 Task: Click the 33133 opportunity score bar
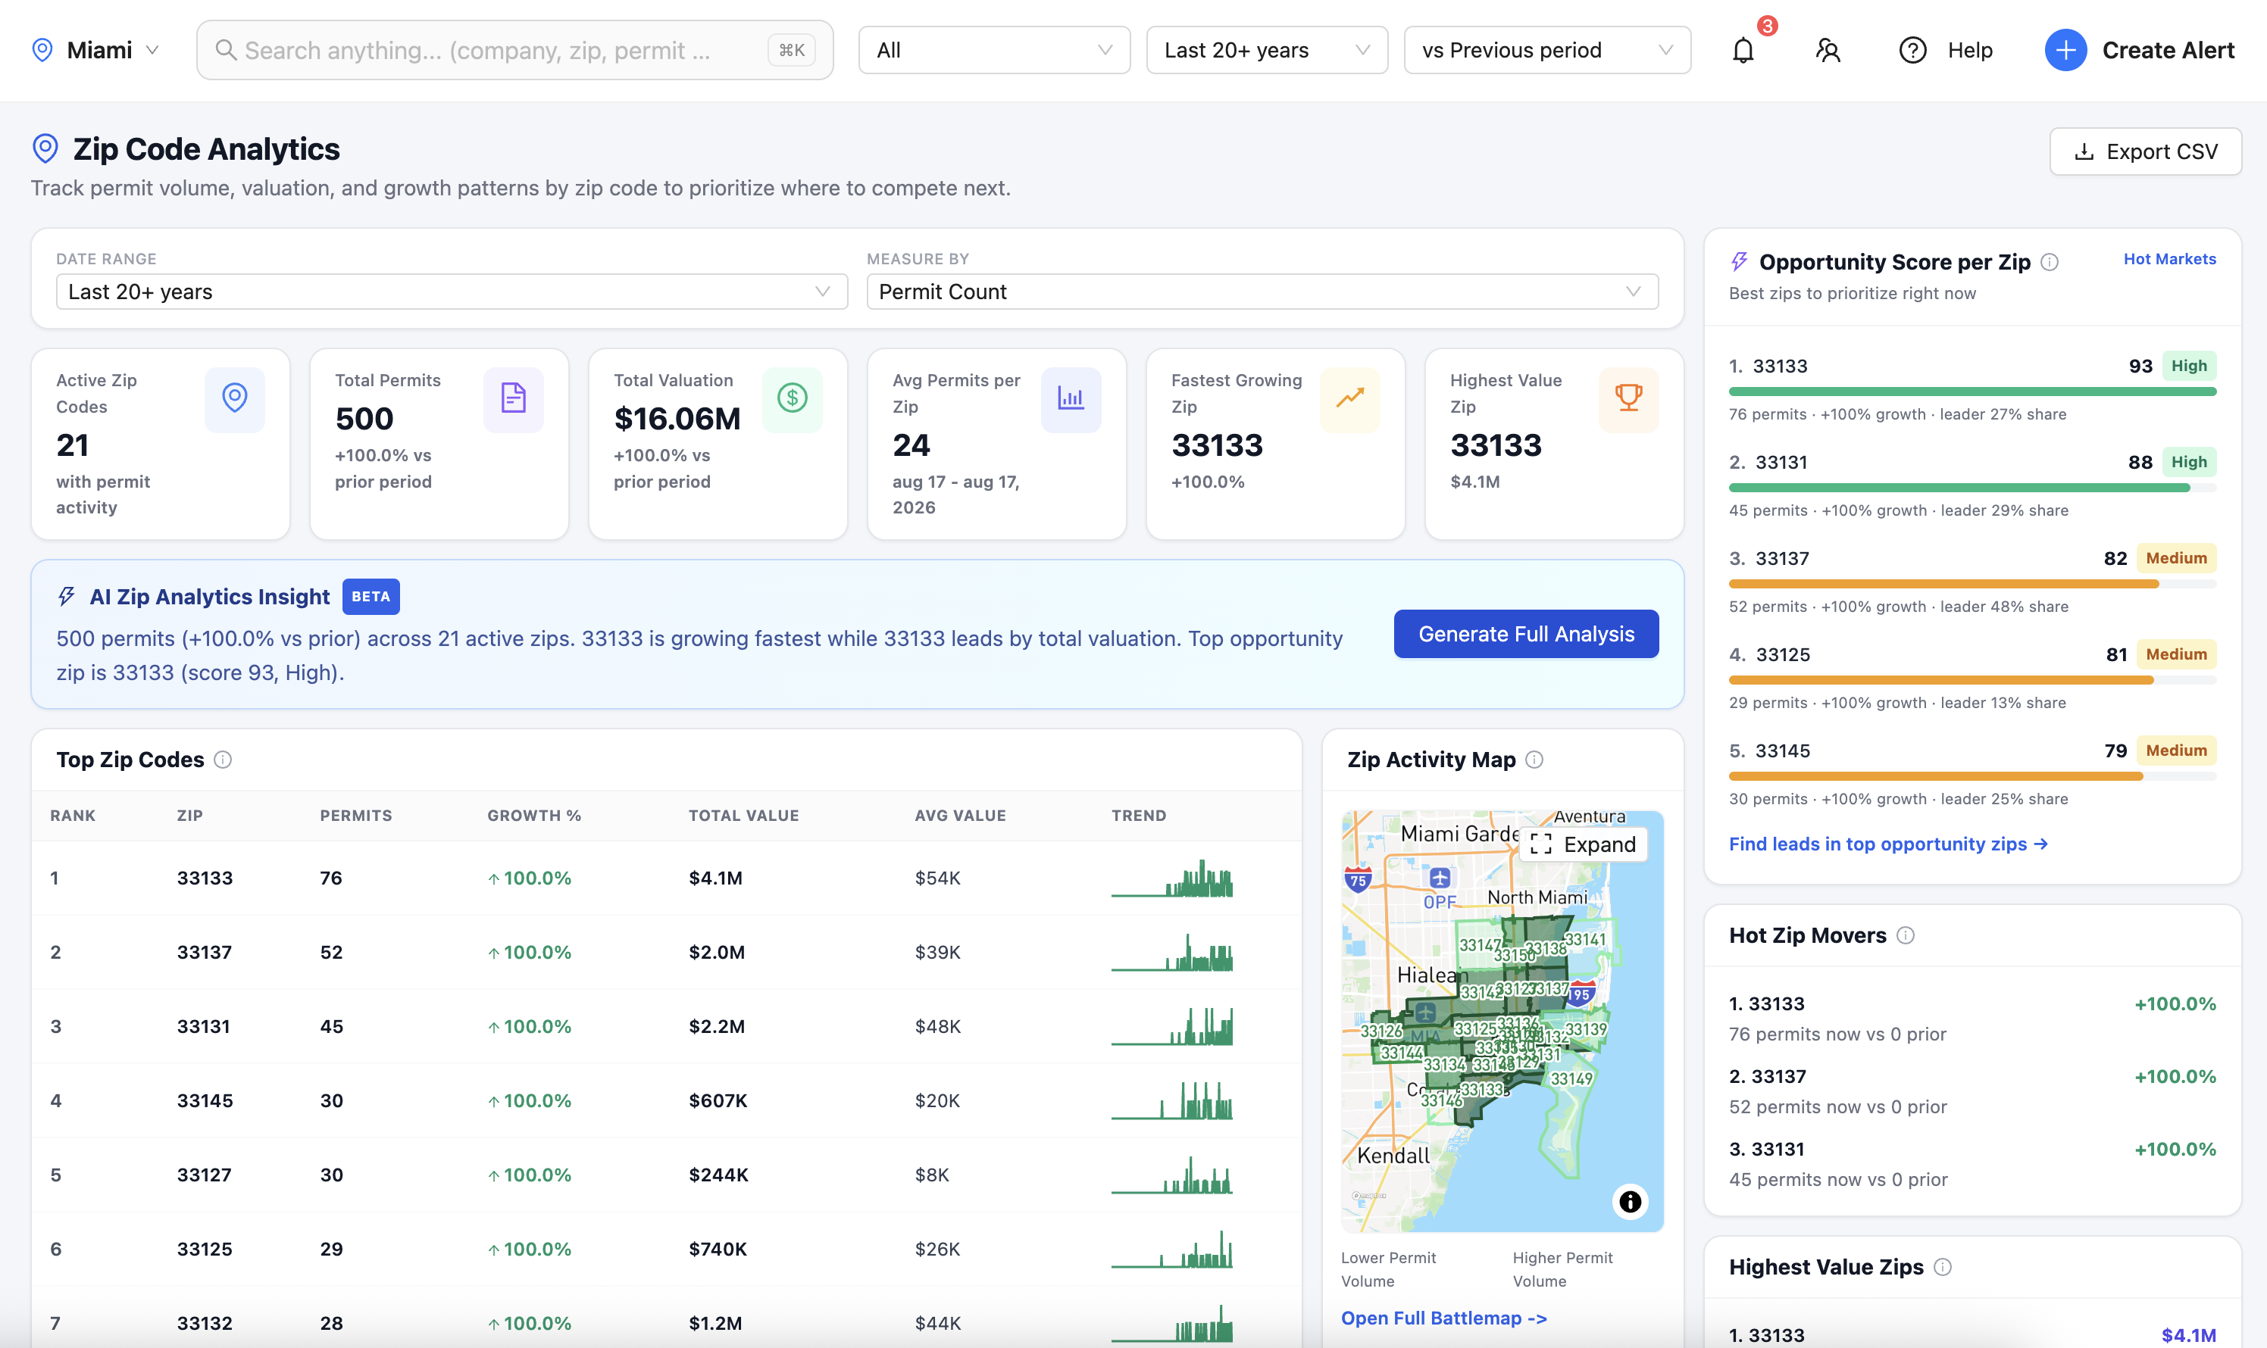tap(1972, 392)
